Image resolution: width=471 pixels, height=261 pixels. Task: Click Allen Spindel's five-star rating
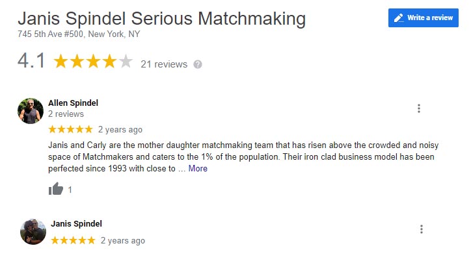pos(71,129)
